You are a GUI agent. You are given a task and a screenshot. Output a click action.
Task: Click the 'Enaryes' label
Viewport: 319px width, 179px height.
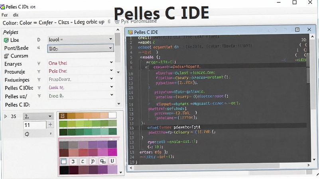[13, 64]
